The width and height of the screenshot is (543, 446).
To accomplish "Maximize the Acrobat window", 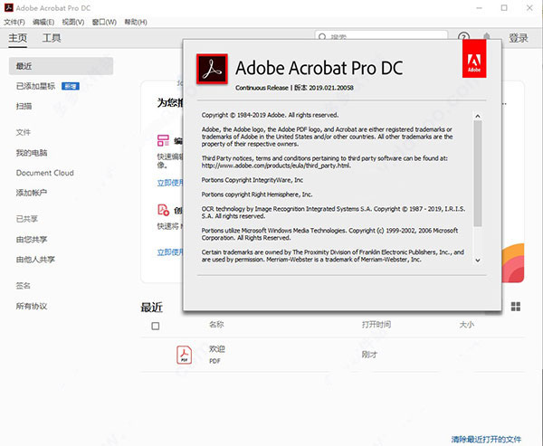I will pyautogui.click(x=504, y=7).
